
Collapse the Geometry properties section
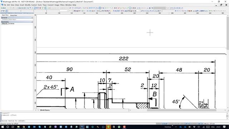[x=32, y=22]
